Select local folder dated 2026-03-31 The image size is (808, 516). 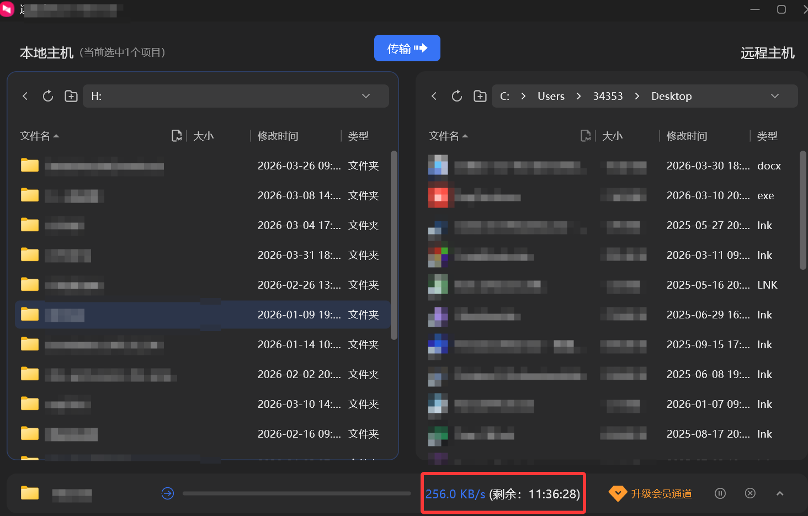[203, 255]
